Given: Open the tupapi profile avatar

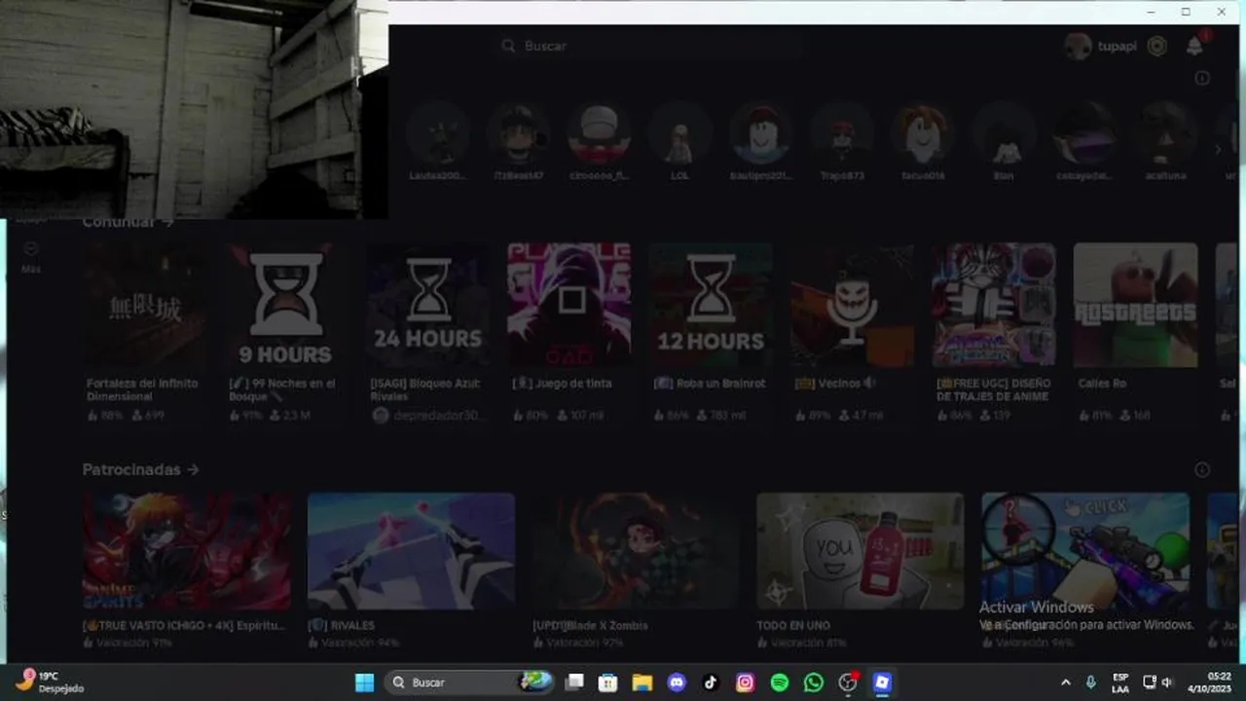Looking at the screenshot, I should pos(1077,46).
